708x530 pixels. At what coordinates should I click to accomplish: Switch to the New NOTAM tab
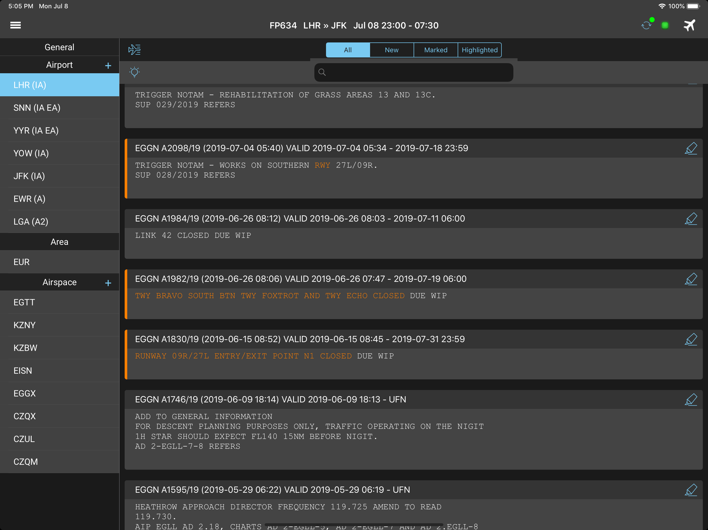coord(392,50)
